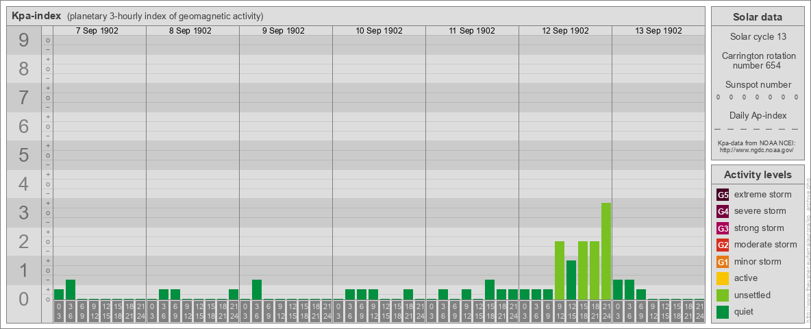Click the 21-24 time slot under 13 Sep

click(699, 312)
